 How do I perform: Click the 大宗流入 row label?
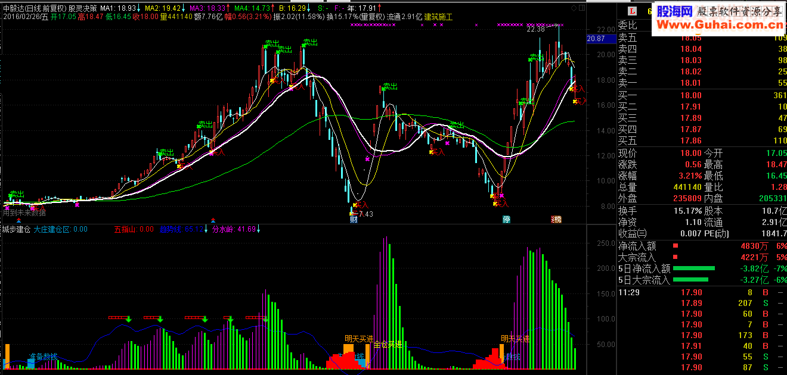[x=637, y=257]
